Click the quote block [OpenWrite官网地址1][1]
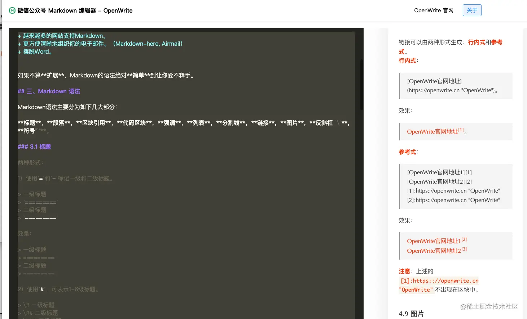The width and height of the screenshot is (527, 319). tap(456, 186)
